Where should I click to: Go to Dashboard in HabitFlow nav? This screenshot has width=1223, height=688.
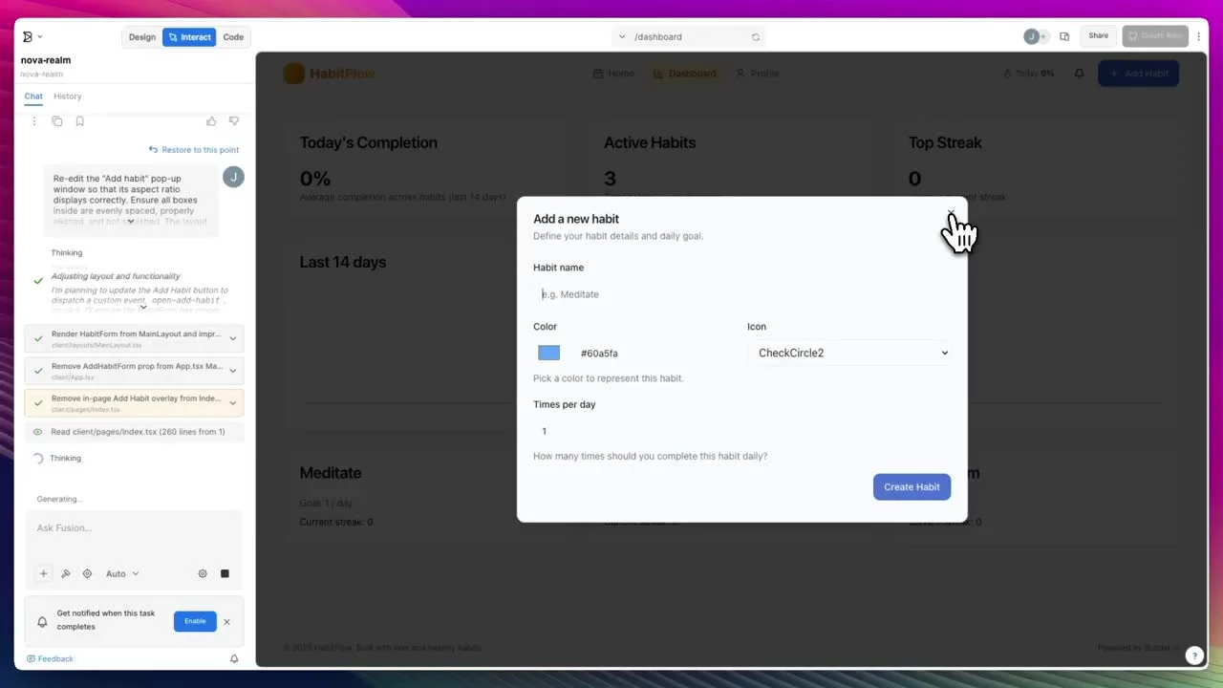pyautogui.click(x=684, y=74)
